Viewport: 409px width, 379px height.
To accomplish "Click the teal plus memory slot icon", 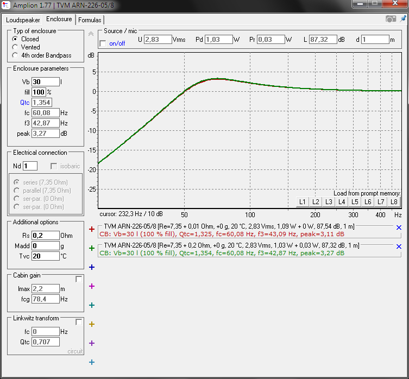I will 92,305.
